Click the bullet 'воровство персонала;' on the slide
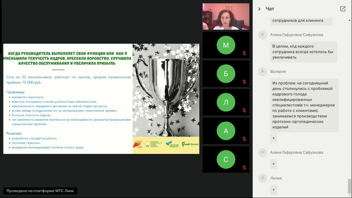Viewport: 352px width, 198px height. tap(28, 97)
